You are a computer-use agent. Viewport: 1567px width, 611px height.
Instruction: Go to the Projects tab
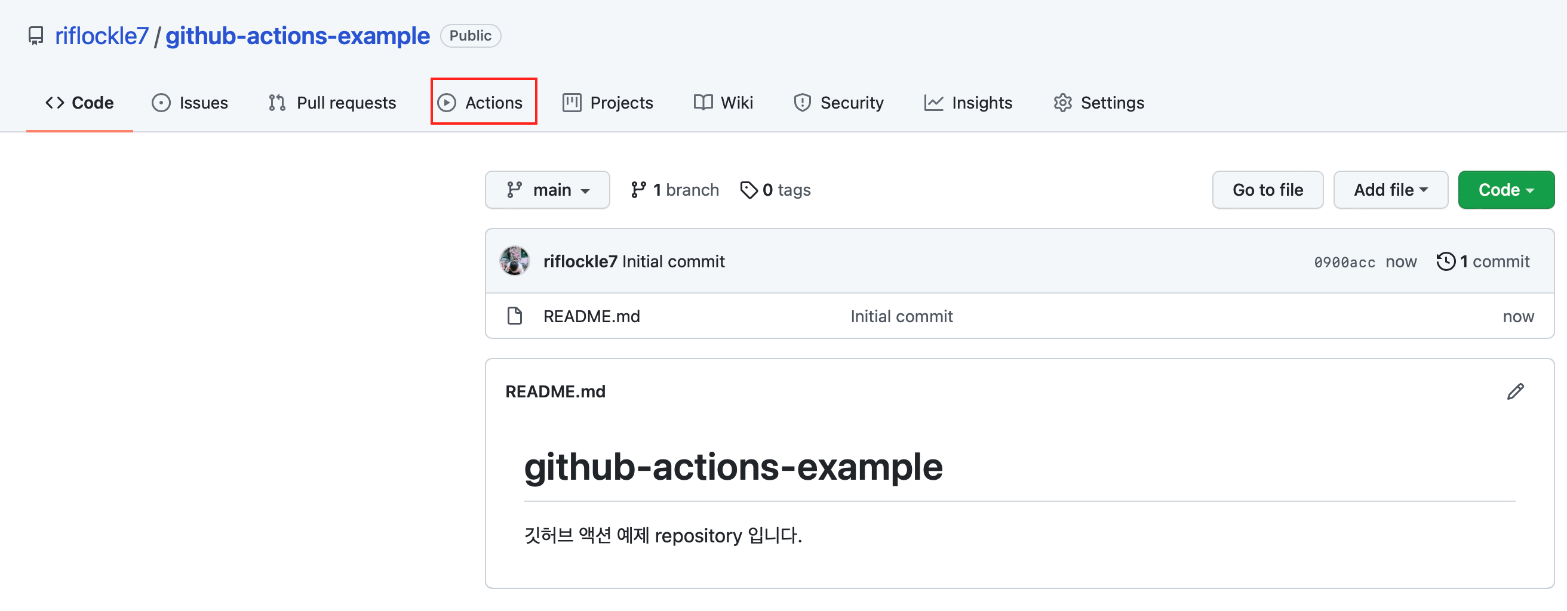click(608, 103)
